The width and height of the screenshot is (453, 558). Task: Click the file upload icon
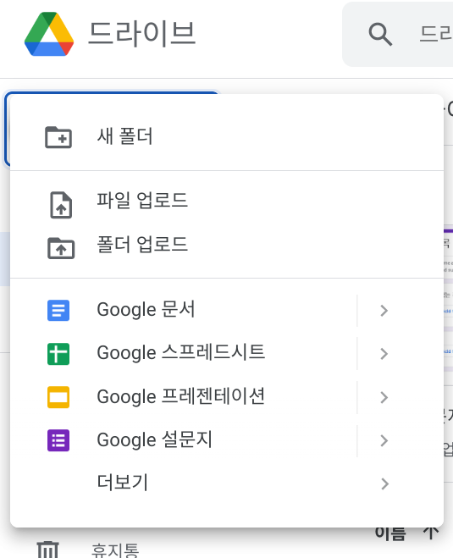coord(61,205)
